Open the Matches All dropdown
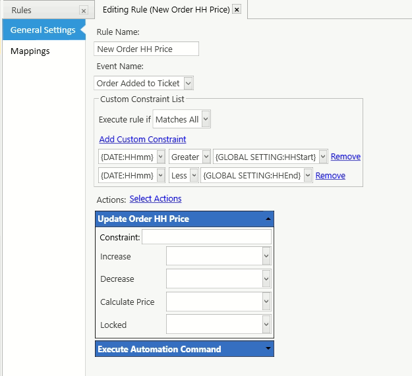 [x=206, y=120]
